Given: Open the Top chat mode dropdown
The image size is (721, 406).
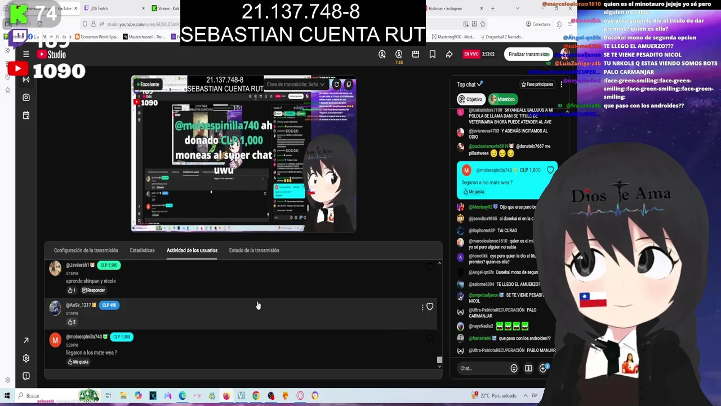Looking at the screenshot, I should (x=470, y=85).
